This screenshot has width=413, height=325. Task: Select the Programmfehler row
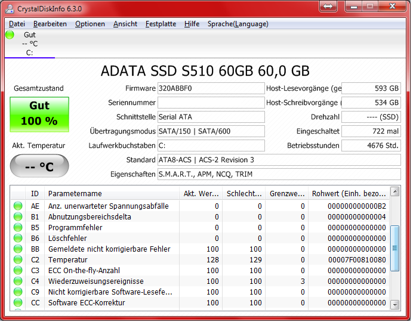tap(200, 228)
